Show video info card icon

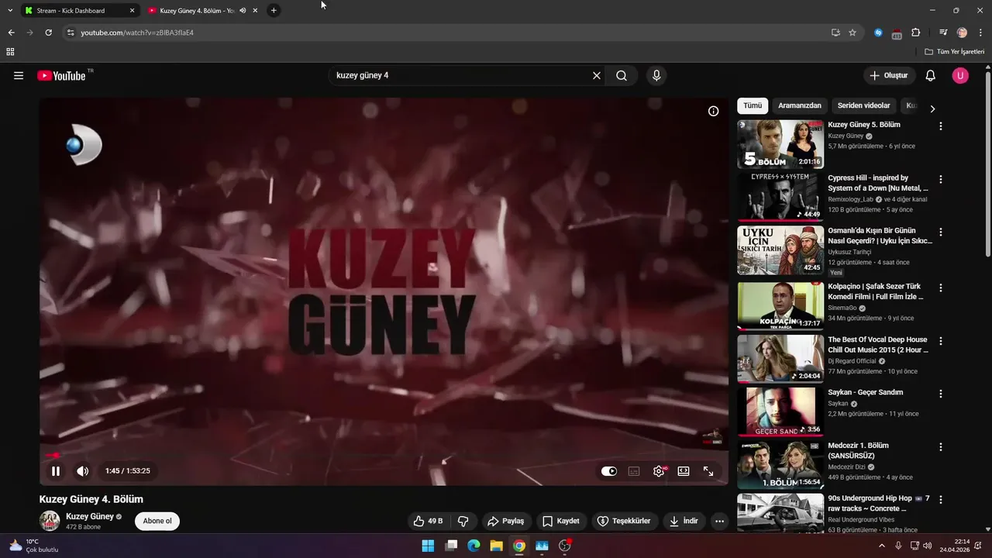(713, 111)
